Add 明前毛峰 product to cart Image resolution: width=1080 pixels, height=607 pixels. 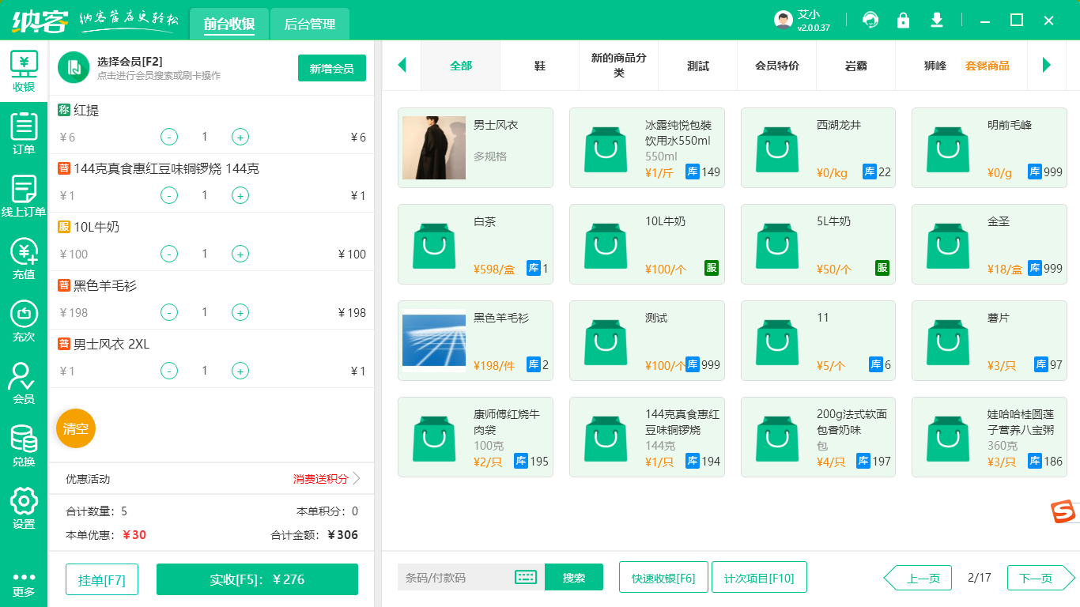click(x=989, y=148)
